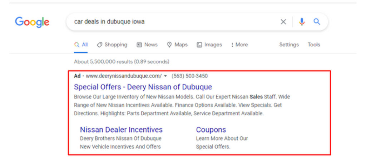Click the Google logo
This screenshot has width=366, height=161.
pyautogui.click(x=32, y=22)
